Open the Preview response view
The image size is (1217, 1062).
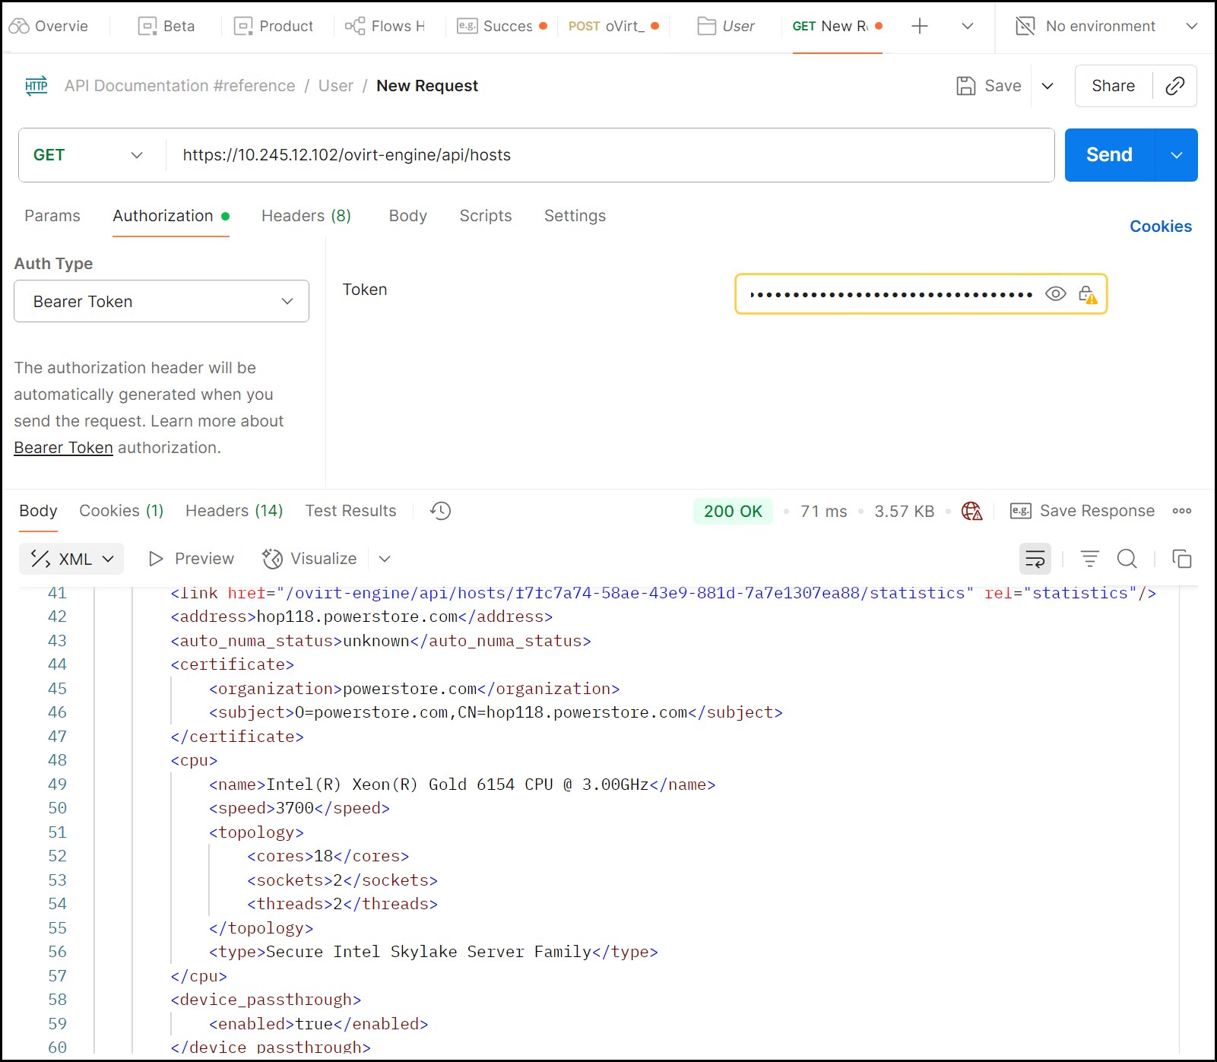tap(191, 560)
